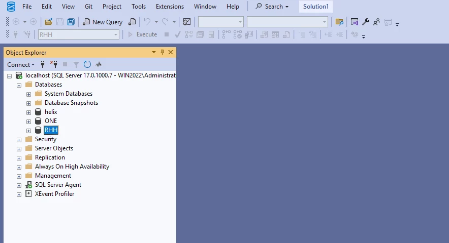
Task: Click the New Query button
Action: (x=103, y=22)
